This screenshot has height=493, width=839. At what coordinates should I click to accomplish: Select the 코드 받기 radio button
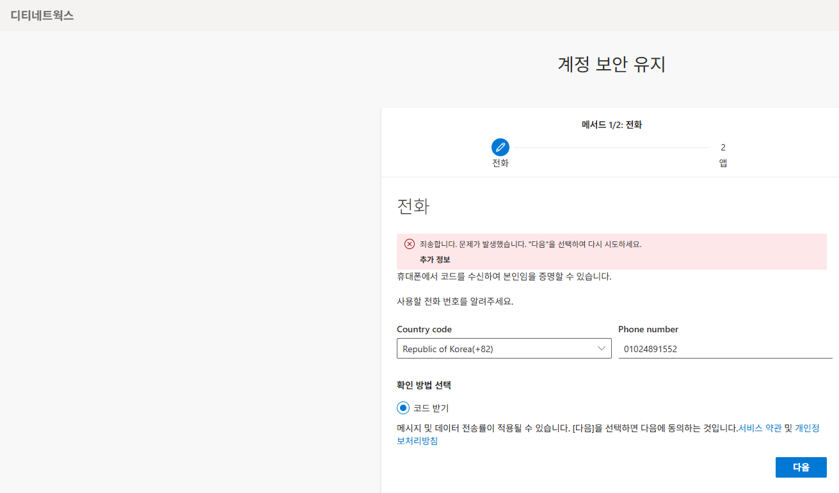(x=403, y=408)
